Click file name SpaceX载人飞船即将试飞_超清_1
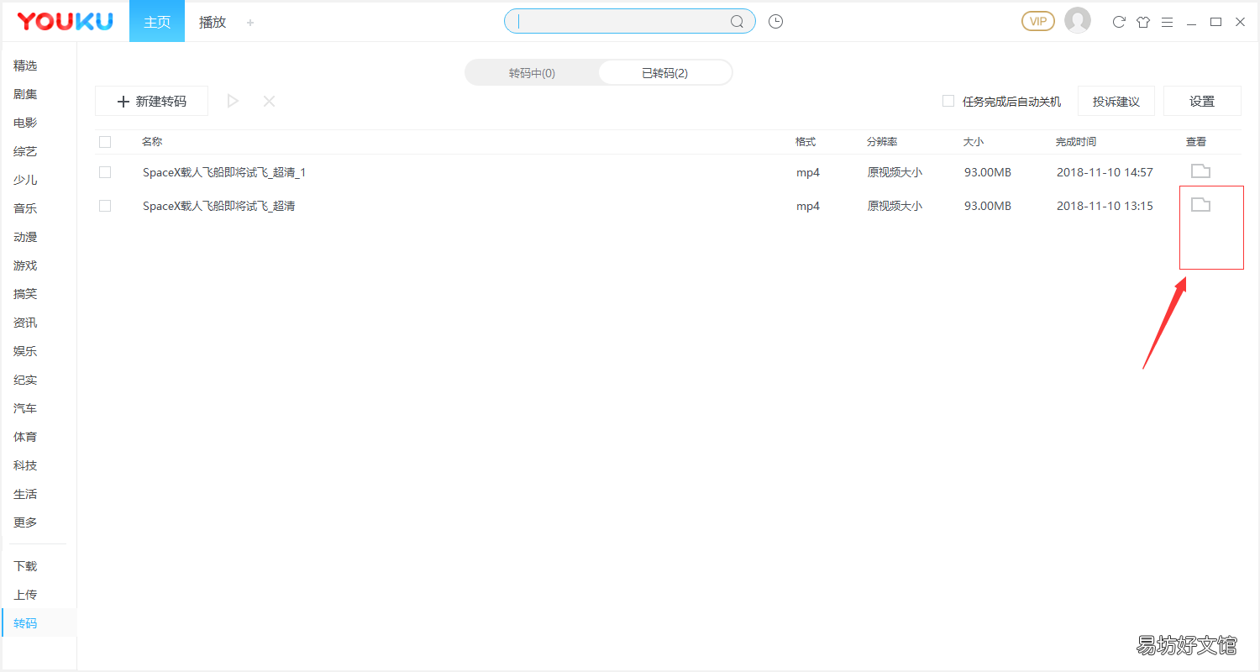 [x=224, y=172]
